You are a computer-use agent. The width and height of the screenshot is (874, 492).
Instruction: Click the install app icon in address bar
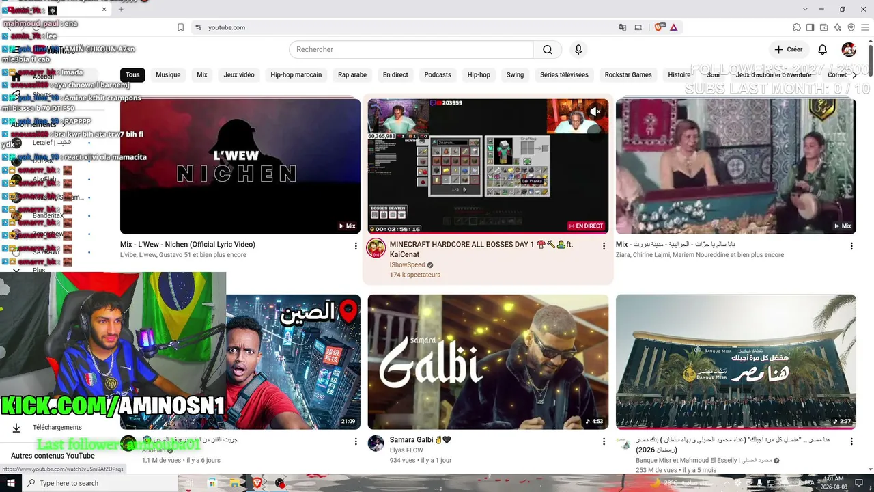[x=638, y=27]
